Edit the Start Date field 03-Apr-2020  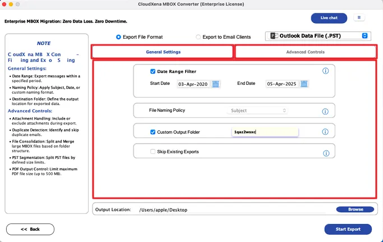(x=193, y=84)
